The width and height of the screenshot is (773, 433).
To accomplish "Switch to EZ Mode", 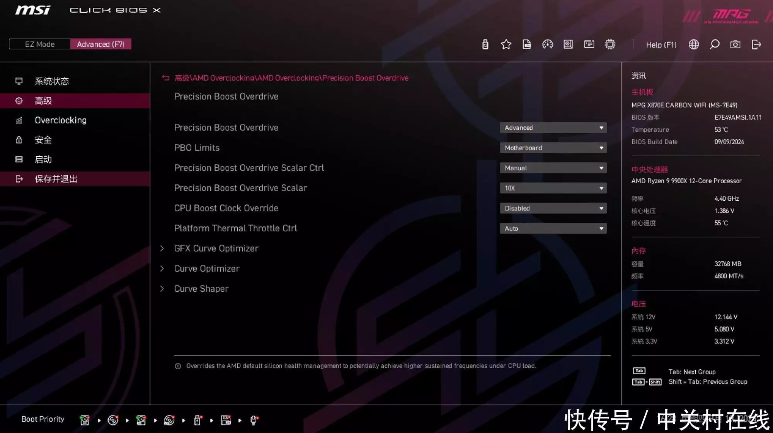I will pos(40,44).
